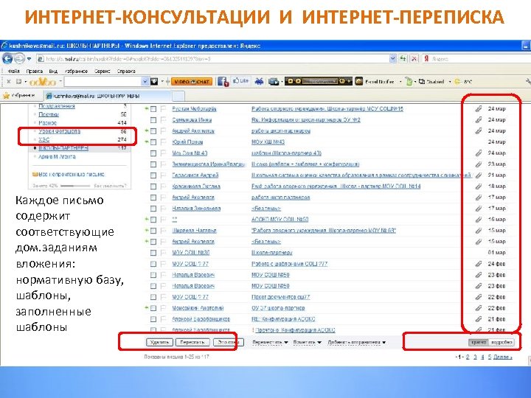
Task: Open page 2 of the letter list
Action: (x=468, y=357)
